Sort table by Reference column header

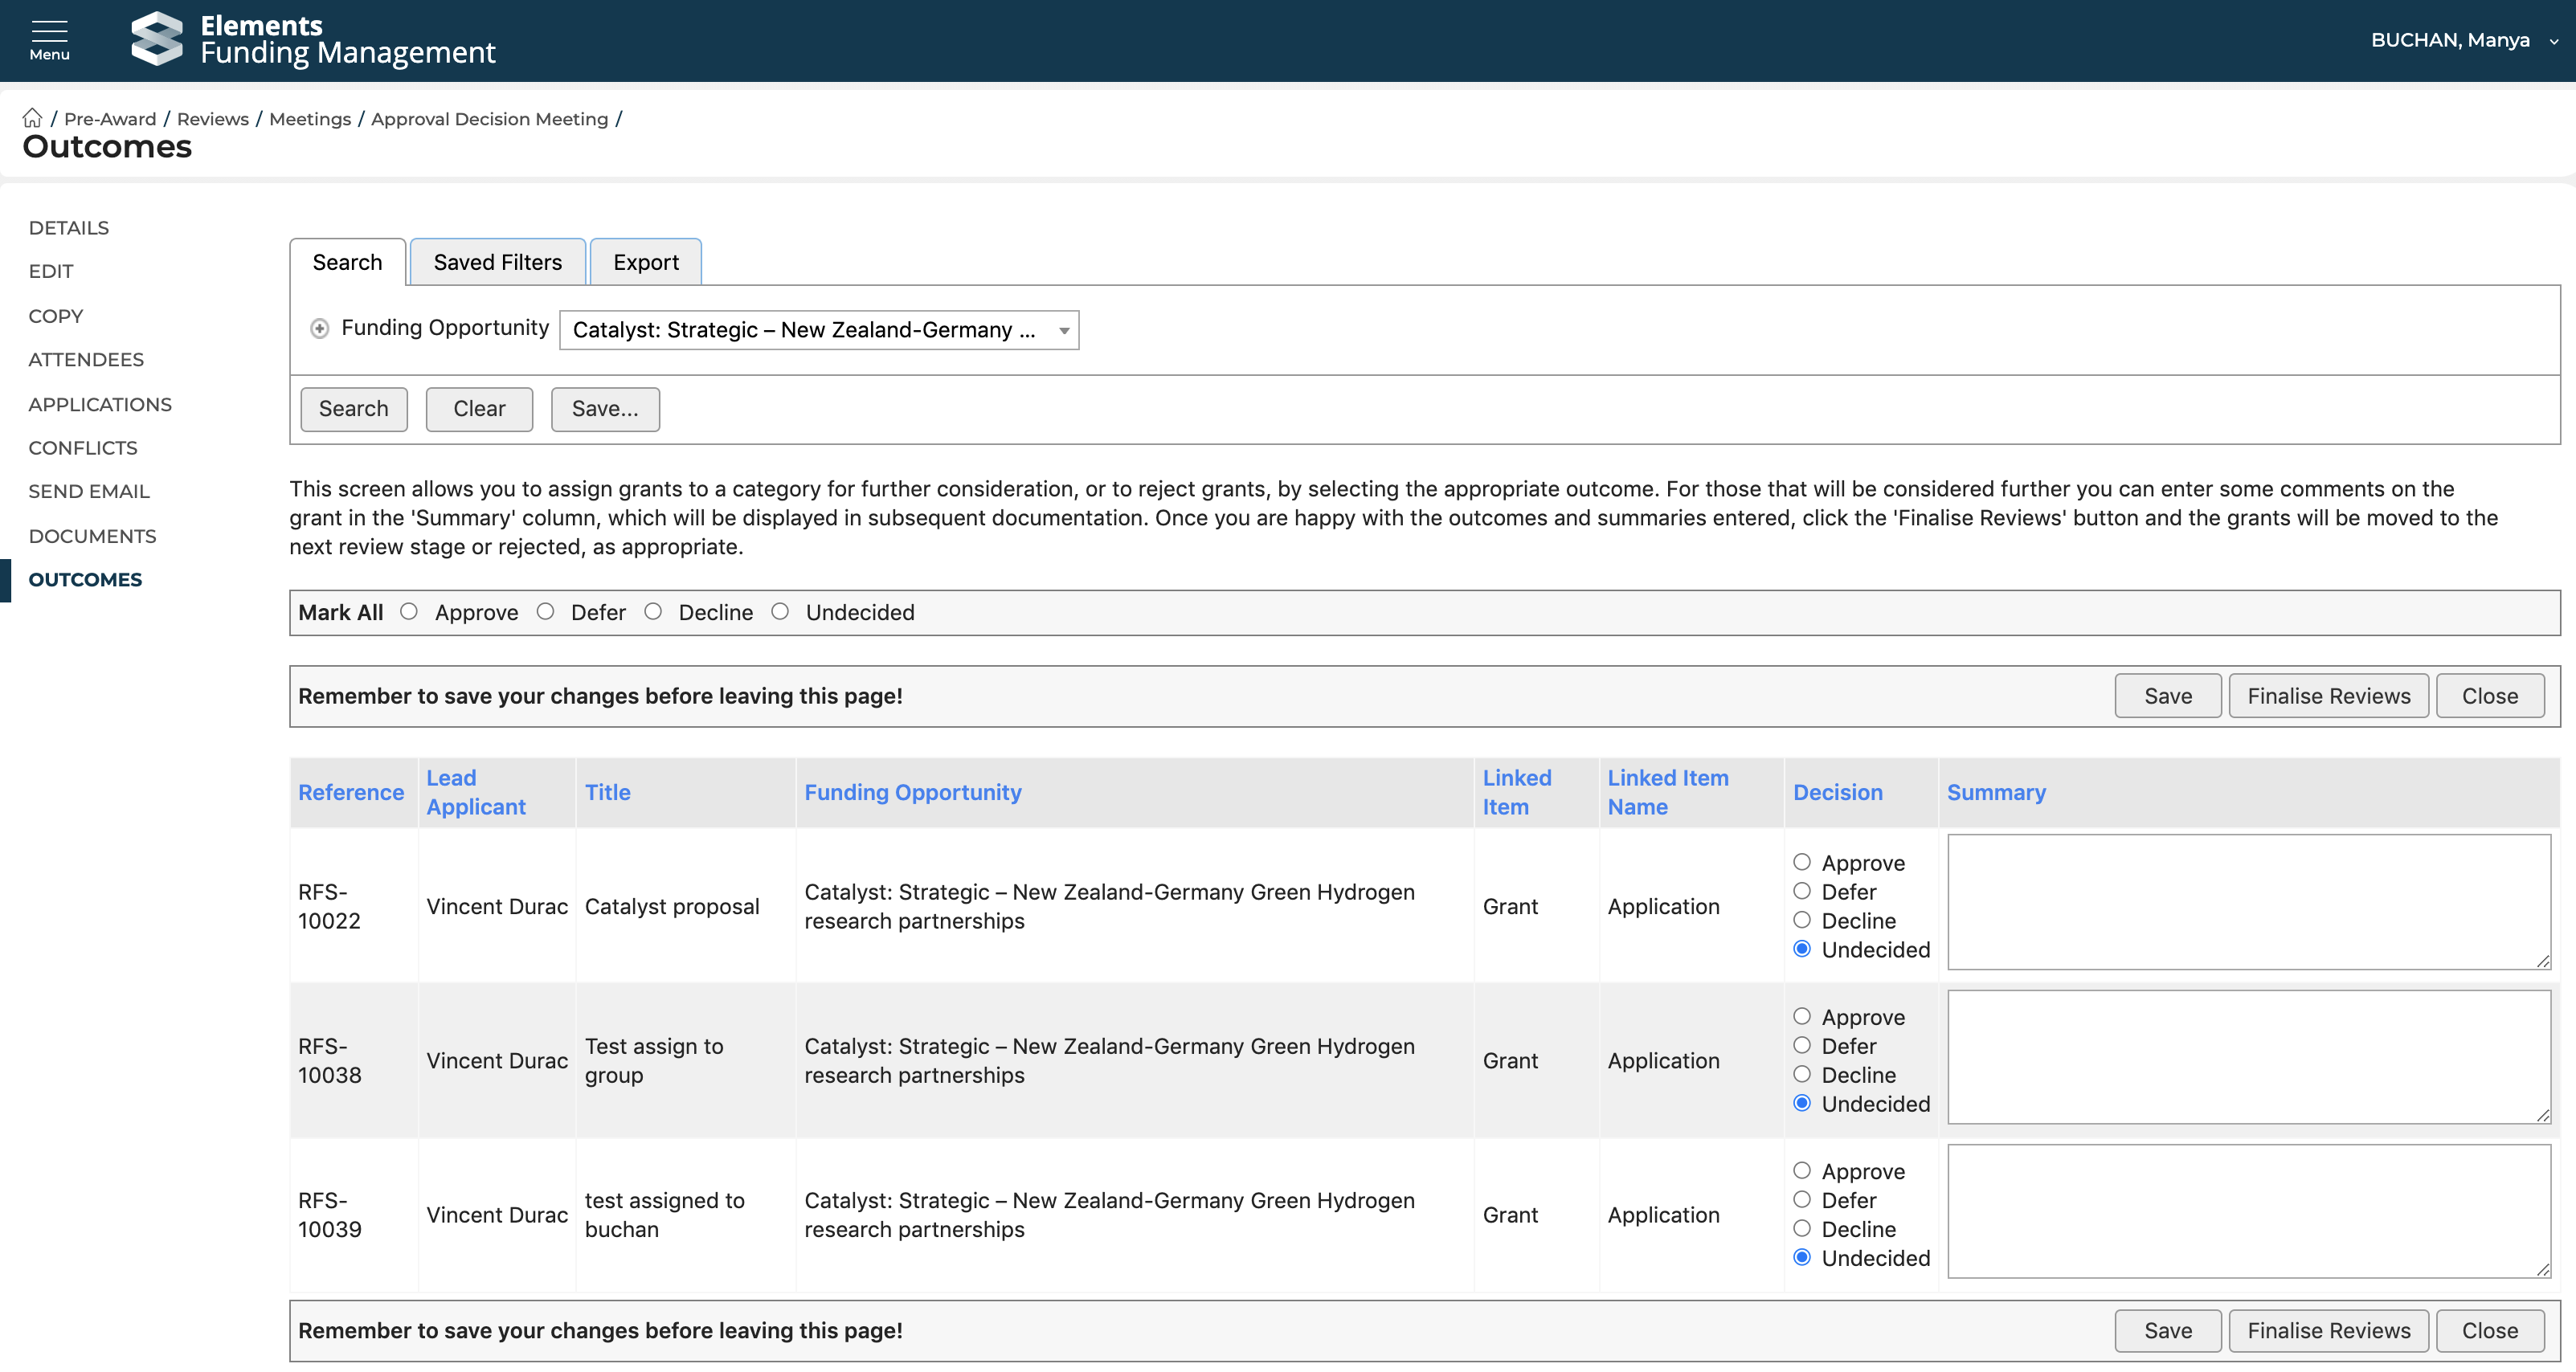tap(351, 792)
